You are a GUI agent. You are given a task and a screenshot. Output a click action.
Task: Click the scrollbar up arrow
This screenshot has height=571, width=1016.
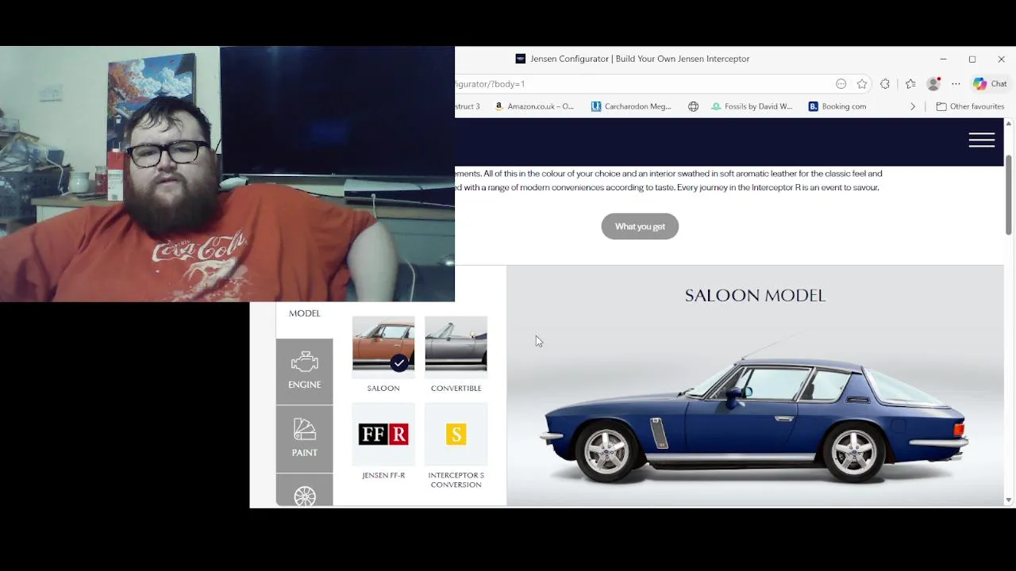1009,123
